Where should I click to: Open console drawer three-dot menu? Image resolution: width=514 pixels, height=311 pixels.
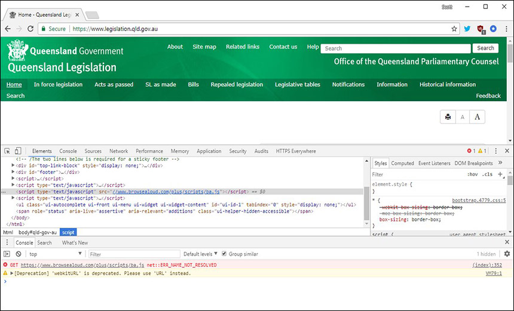[7, 242]
